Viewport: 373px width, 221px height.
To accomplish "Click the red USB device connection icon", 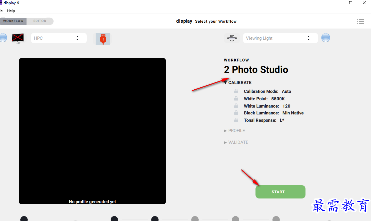I will 103,39.
